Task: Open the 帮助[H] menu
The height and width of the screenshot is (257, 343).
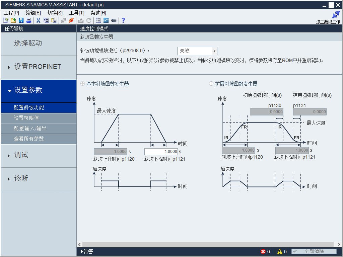Action: (99, 13)
